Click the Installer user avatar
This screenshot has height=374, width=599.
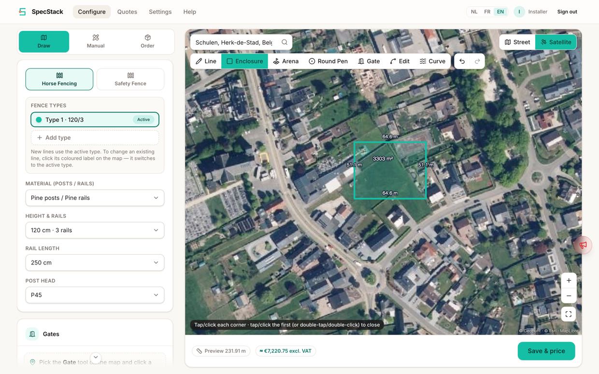coord(519,12)
